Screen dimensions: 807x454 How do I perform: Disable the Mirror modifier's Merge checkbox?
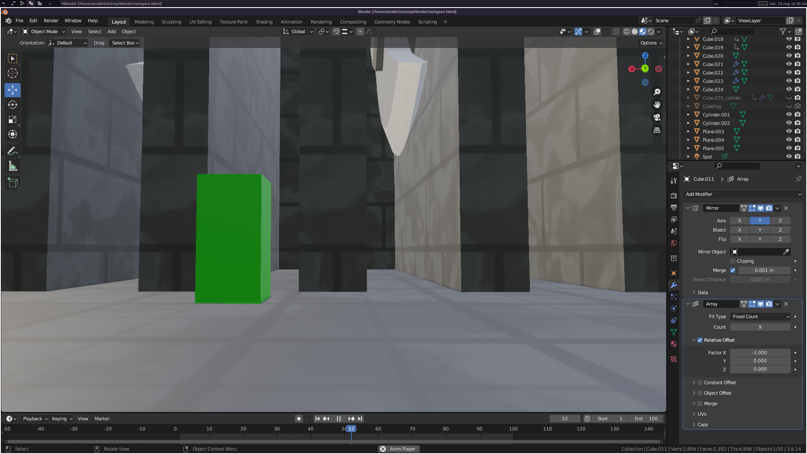click(733, 270)
